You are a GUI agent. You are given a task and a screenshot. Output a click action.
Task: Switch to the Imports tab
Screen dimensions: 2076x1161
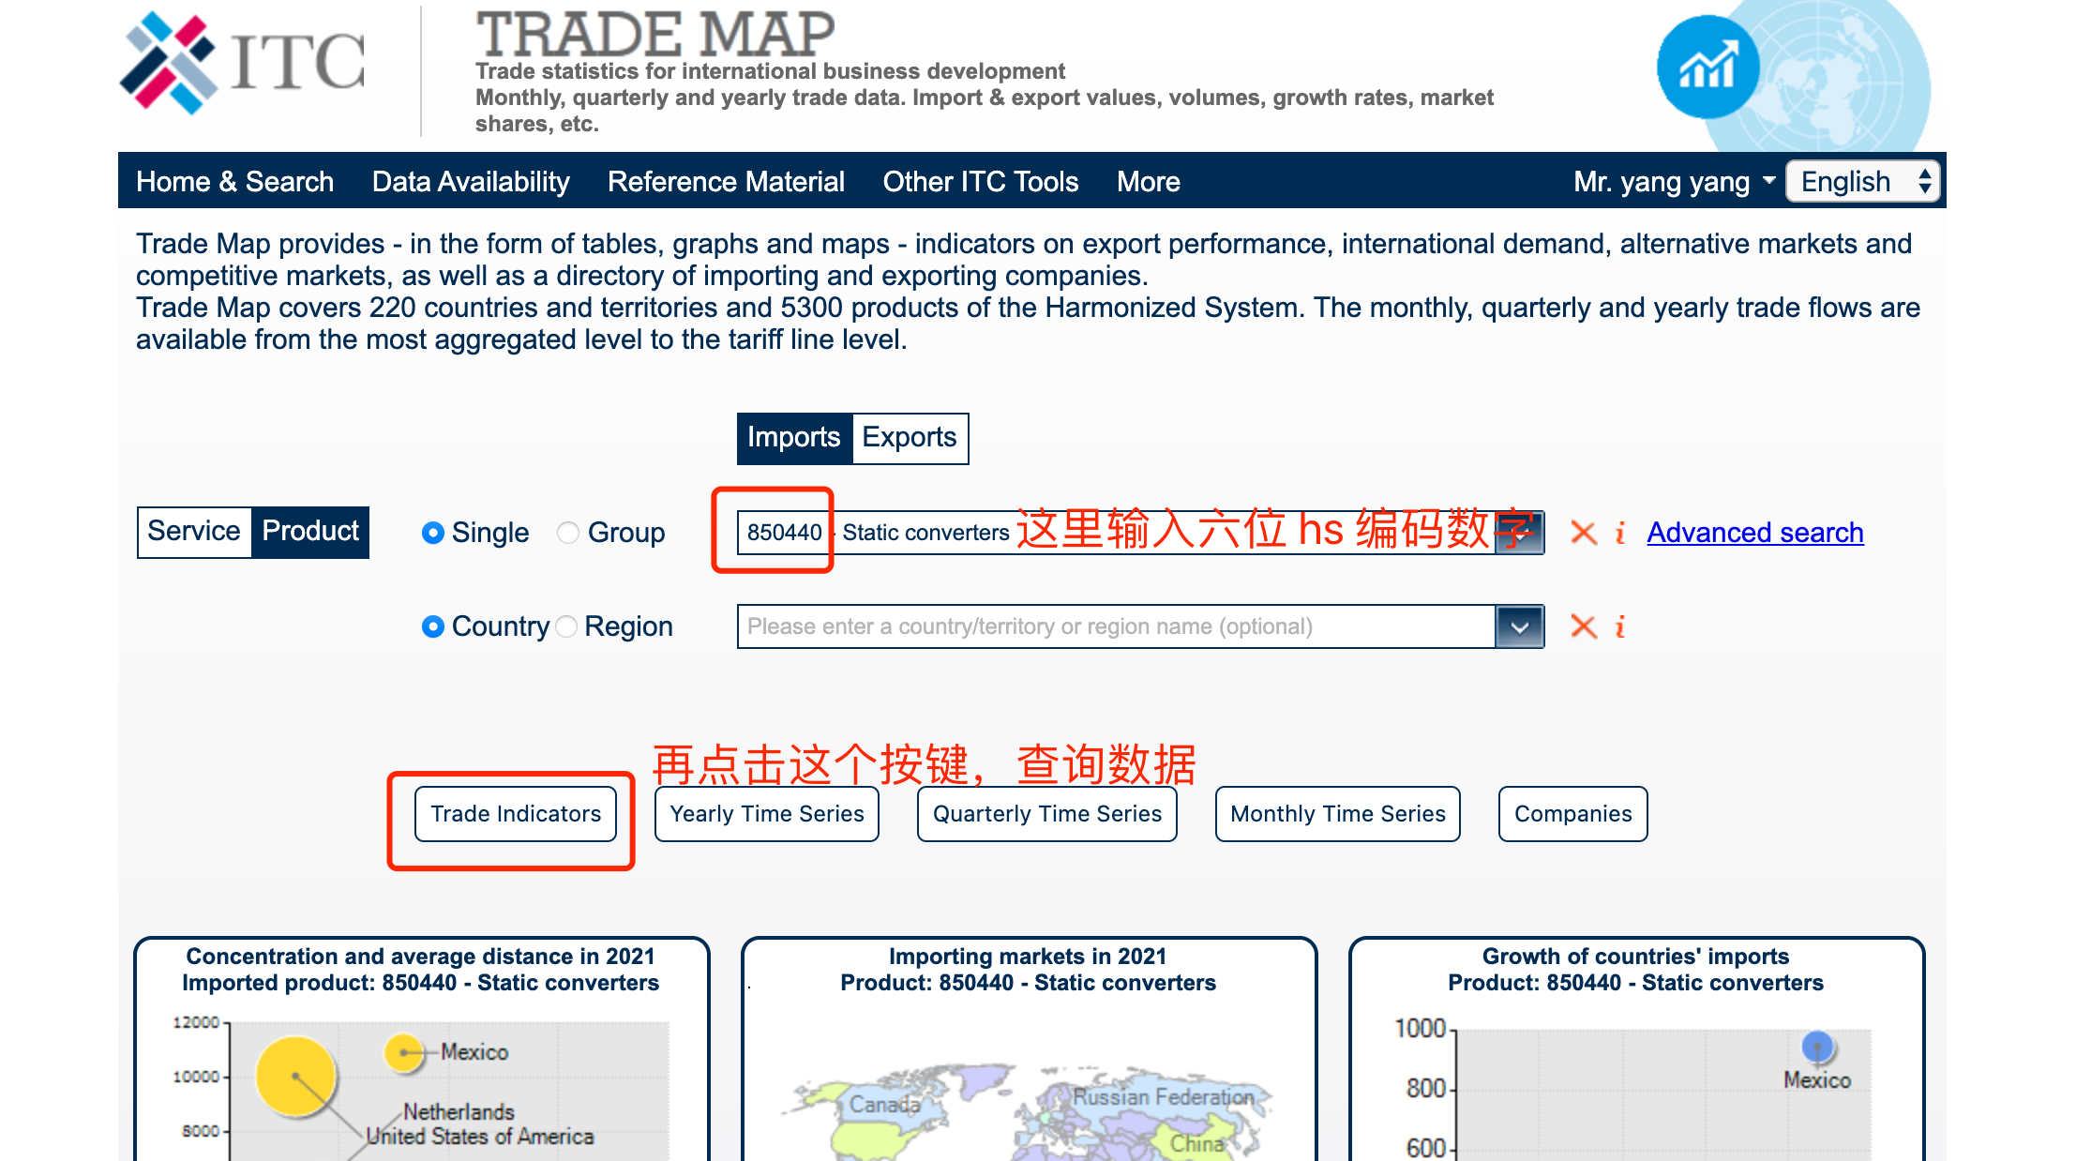[794, 438]
